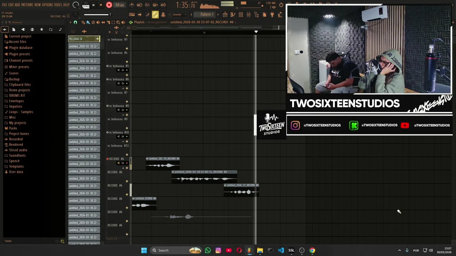The width and height of the screenshot is (456, 256).
Task: Select vc bebuxxa #7 track header
Action: pos(118,93)
